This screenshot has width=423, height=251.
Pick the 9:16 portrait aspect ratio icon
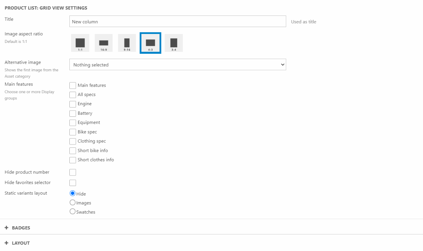click(127, 43)
